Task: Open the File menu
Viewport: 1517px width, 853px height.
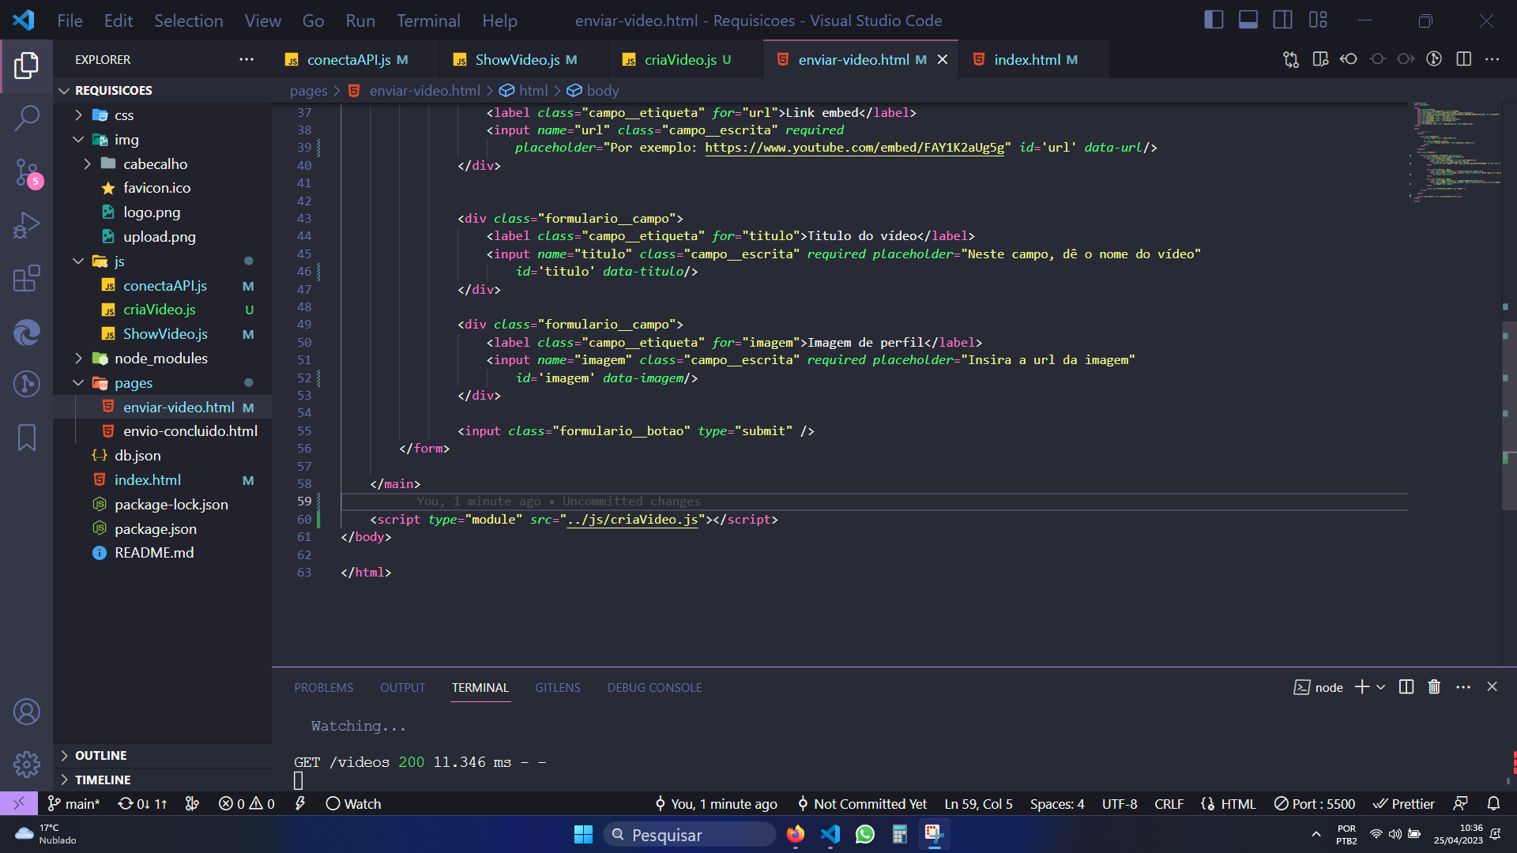Action: 70,21
